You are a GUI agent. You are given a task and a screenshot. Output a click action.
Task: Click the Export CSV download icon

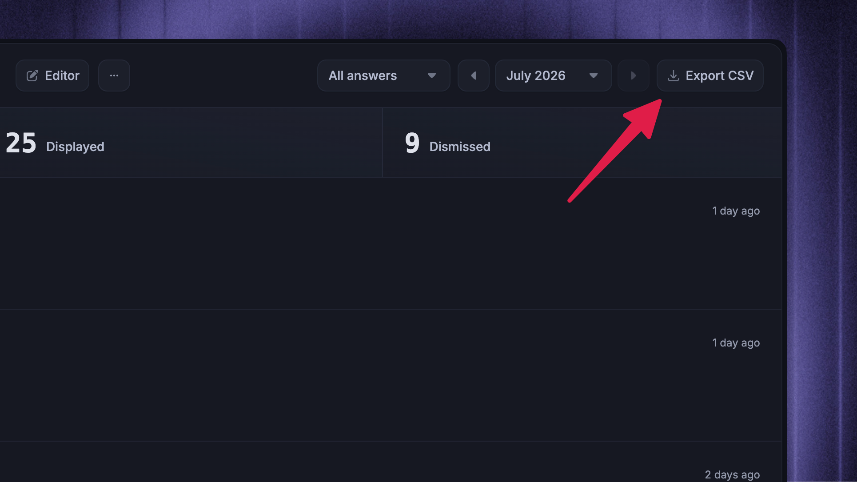click(x=674, y=76)
